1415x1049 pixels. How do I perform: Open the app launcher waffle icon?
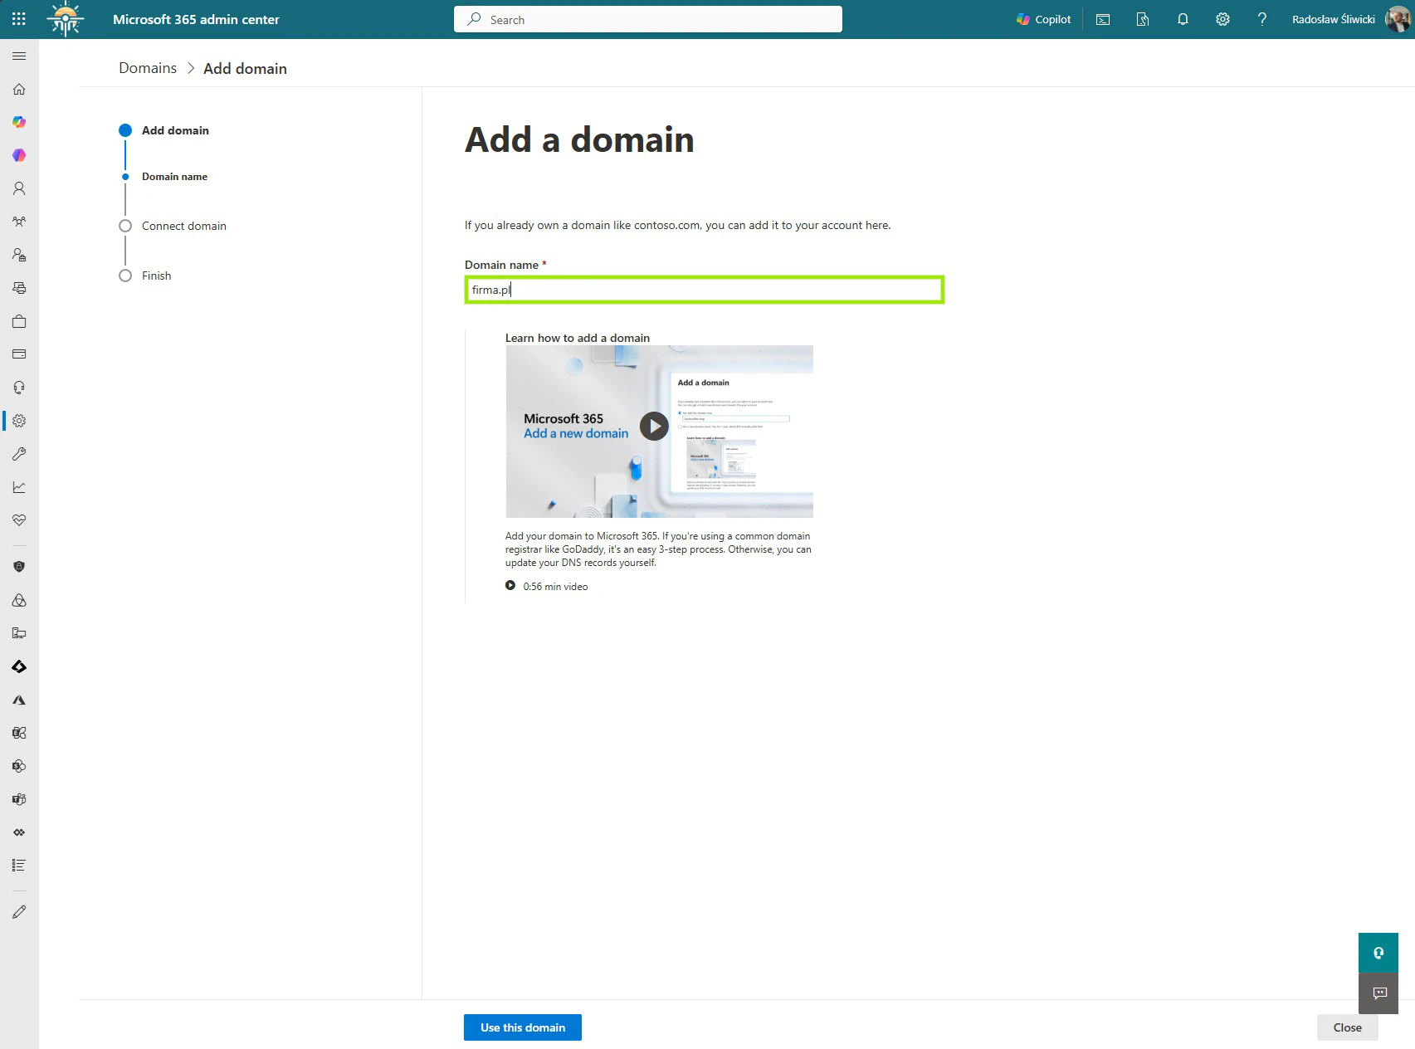coord(19,19)
